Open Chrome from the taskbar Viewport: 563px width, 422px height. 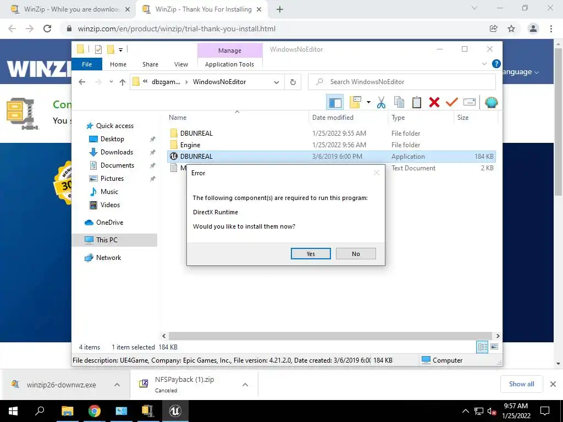pyautogui.click(x=95, y=411)
